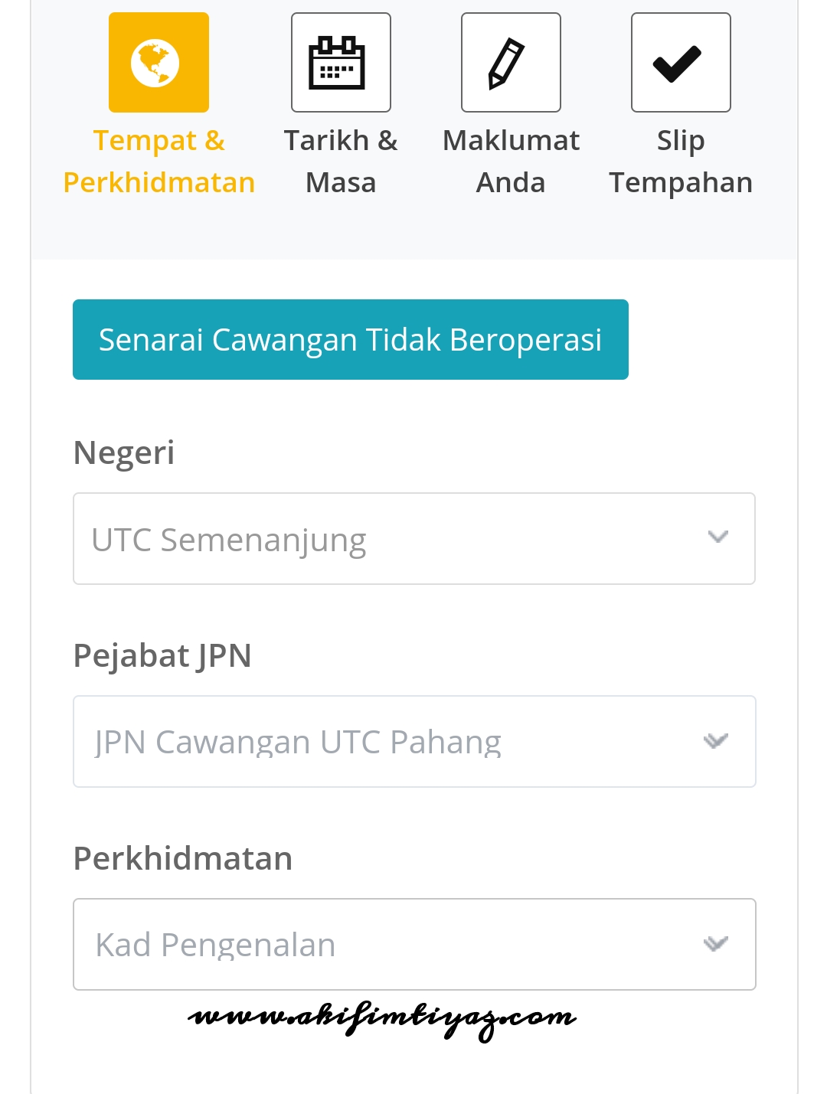Click the yellow highlighted Tempat & Perkhidmatan step icon

pos(159,62)
